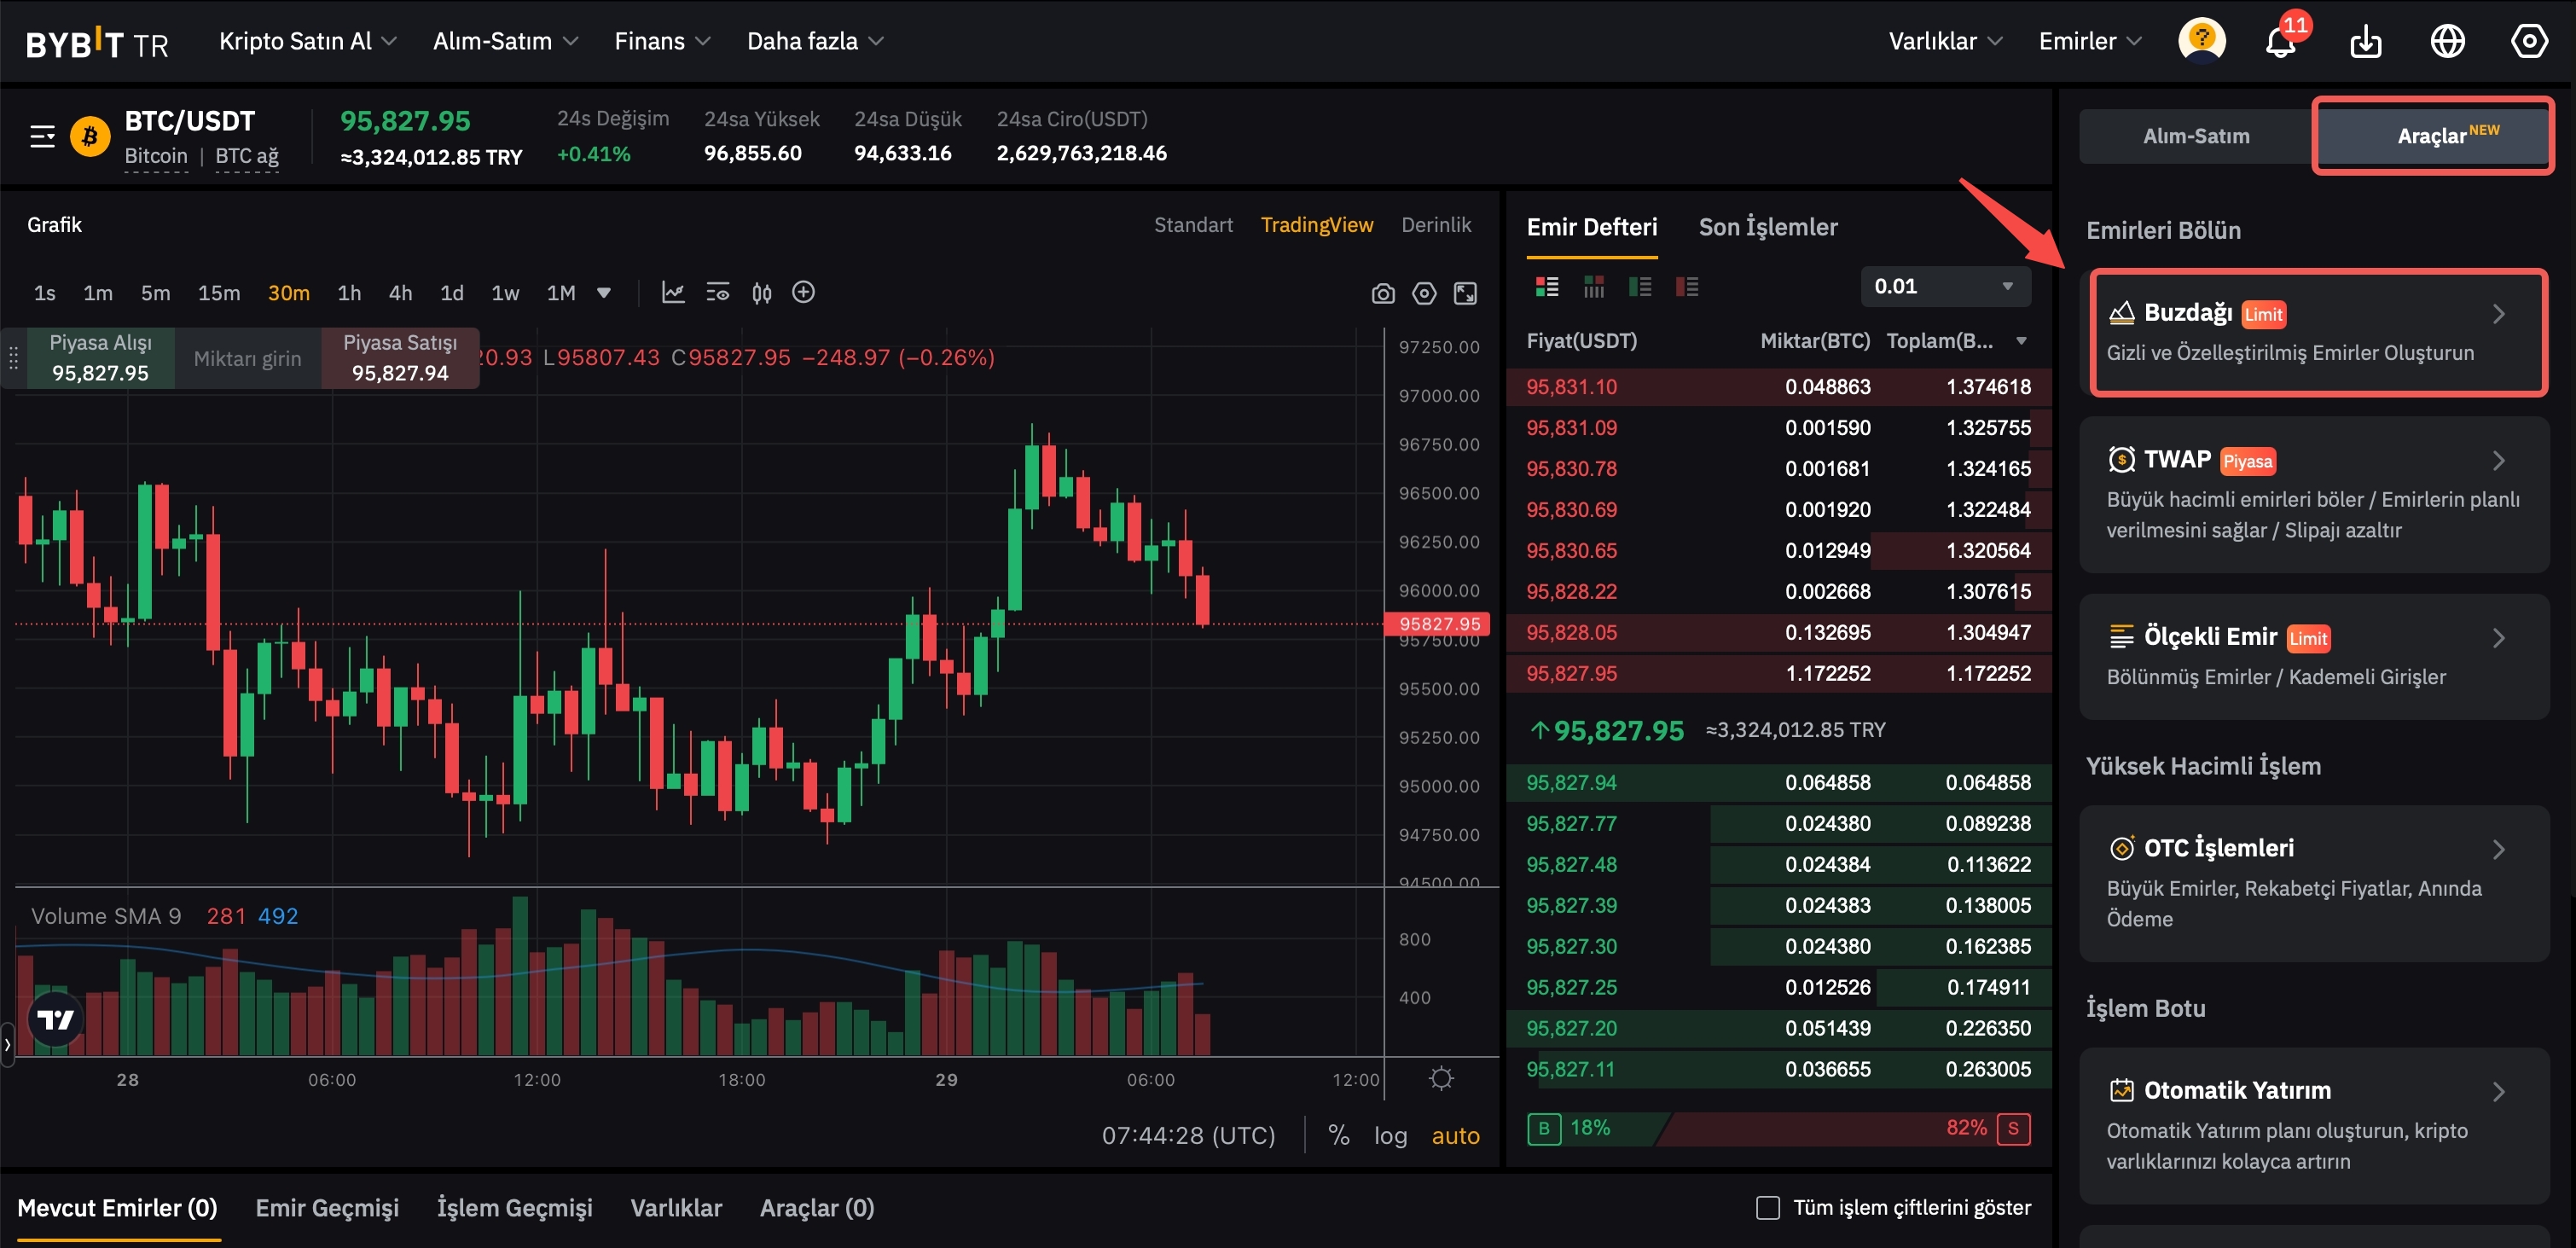Click the Piyasa Alışı buy button
Viewport: 2576px width, 1248px height.
pyautogui.click(x=100, y=358)
